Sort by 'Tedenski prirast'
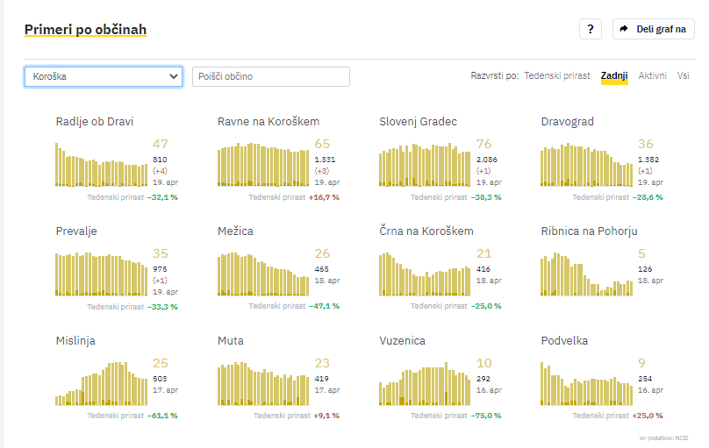 tap(557, 76)
